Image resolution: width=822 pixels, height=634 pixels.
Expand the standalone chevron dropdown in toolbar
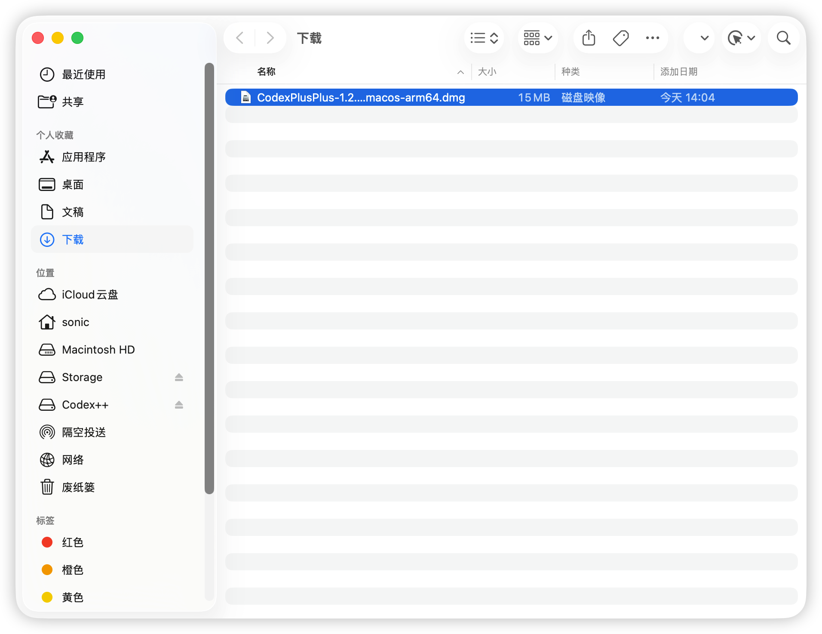coord(704,38)
